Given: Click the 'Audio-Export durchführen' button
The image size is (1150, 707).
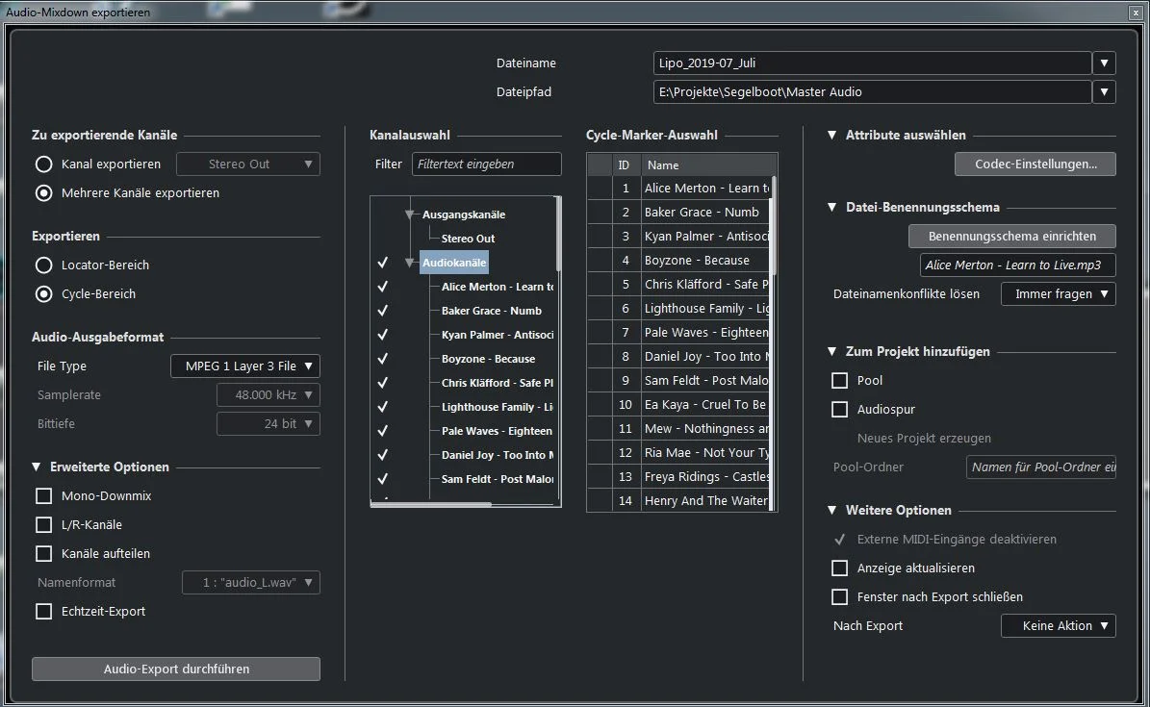Looking at the screenshot, I should (176, 669).
